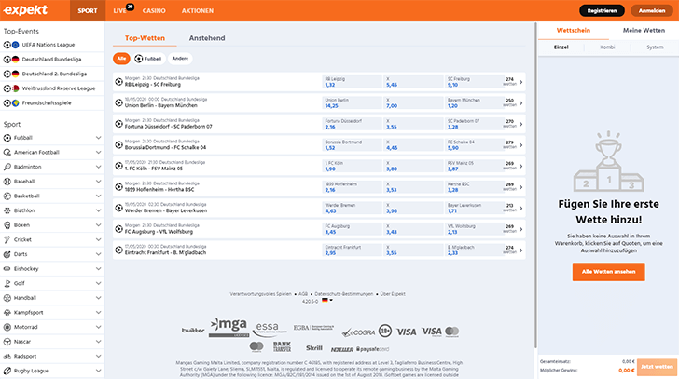Click the Twitter logo in footer

(193, 331)
